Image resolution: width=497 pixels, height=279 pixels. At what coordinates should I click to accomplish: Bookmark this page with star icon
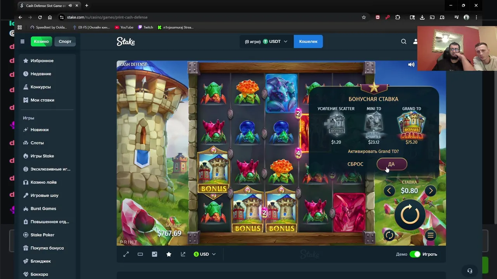pos(364,17)
